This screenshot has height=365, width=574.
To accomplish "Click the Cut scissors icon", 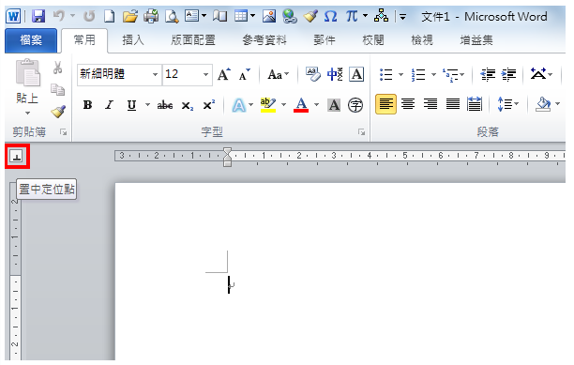I will (57, 68).
